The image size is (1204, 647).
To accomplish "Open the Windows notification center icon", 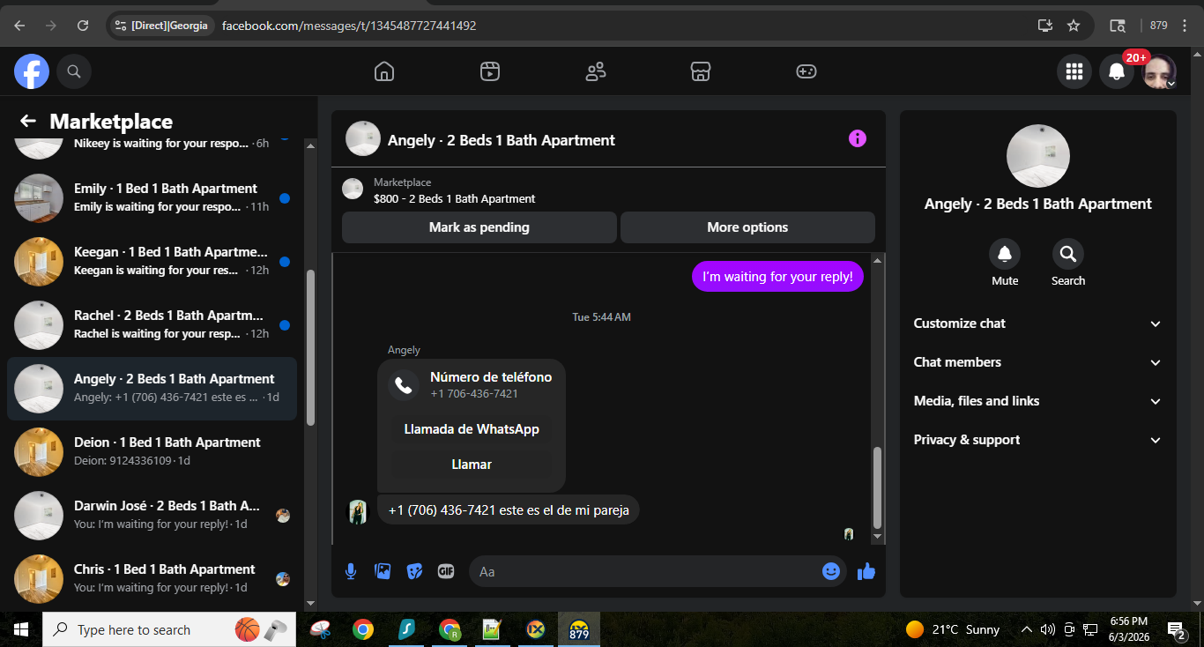I will tap(1175, 629).
